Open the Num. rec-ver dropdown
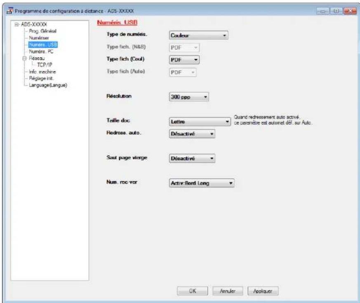 point(202,183)
